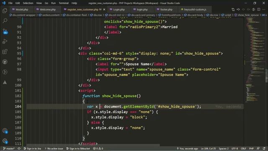
Task: Click Sign in to Jira in status bar
Action: coord(32,148)
